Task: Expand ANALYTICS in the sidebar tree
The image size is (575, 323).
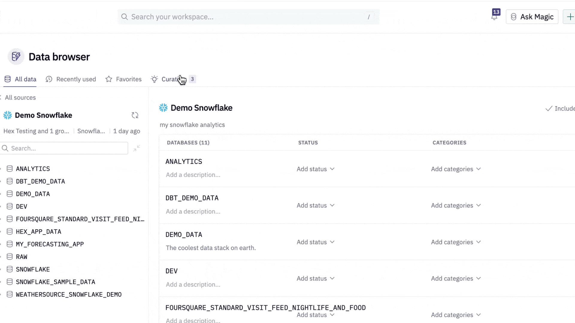Action: tap(1, 169)
